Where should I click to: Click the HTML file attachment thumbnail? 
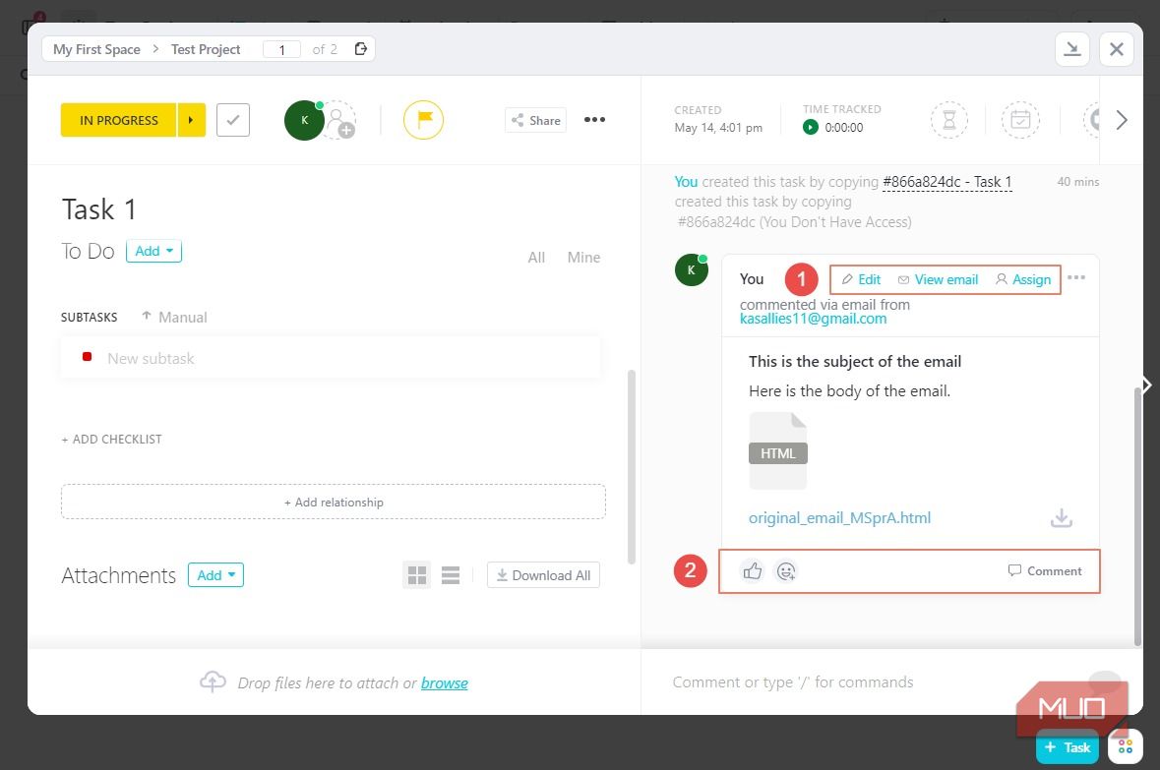(777, 450)
